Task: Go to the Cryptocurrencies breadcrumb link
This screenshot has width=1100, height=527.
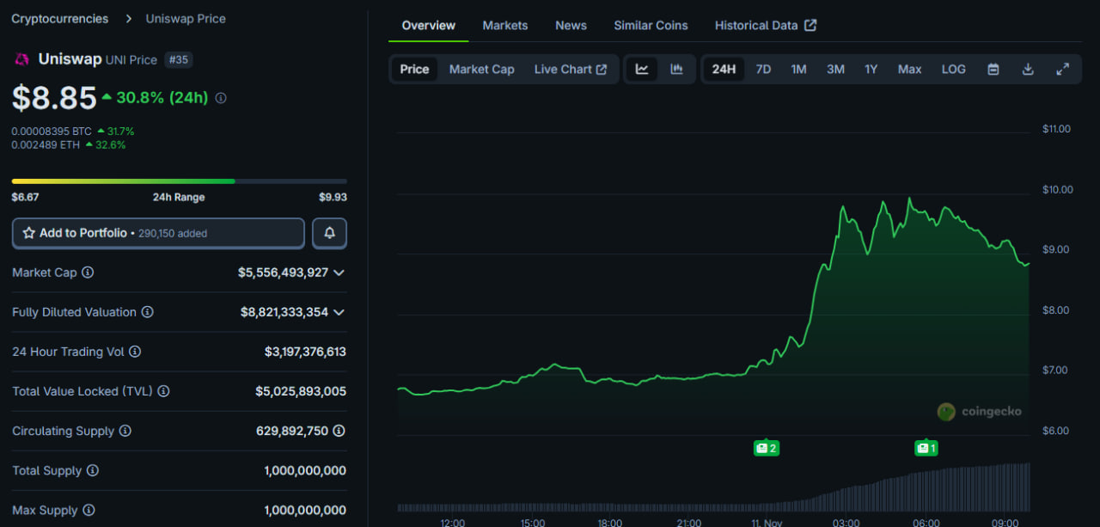Action: click(x=60, y=19)
